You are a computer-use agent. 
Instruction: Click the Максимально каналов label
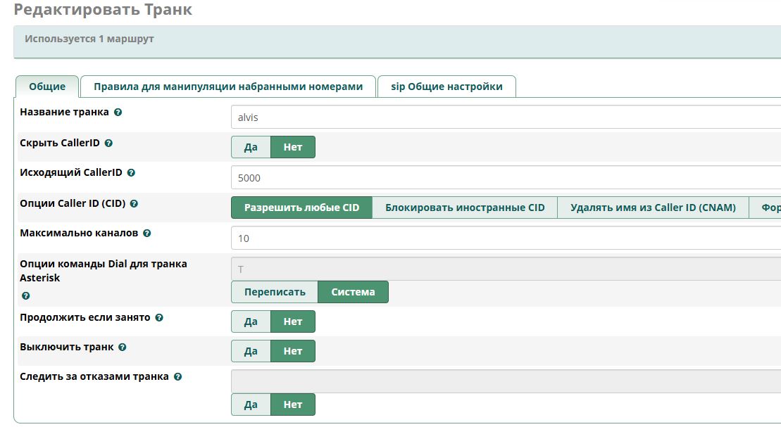79,233
